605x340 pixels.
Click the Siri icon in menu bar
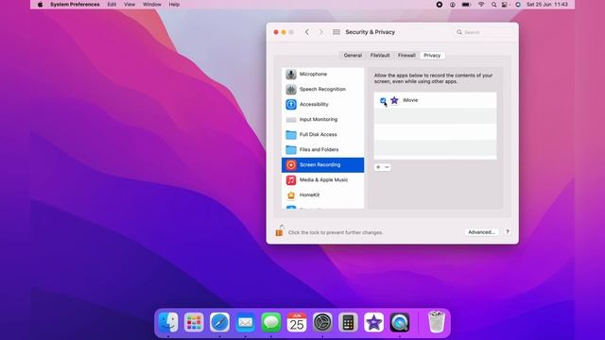[x=518, y=5]
